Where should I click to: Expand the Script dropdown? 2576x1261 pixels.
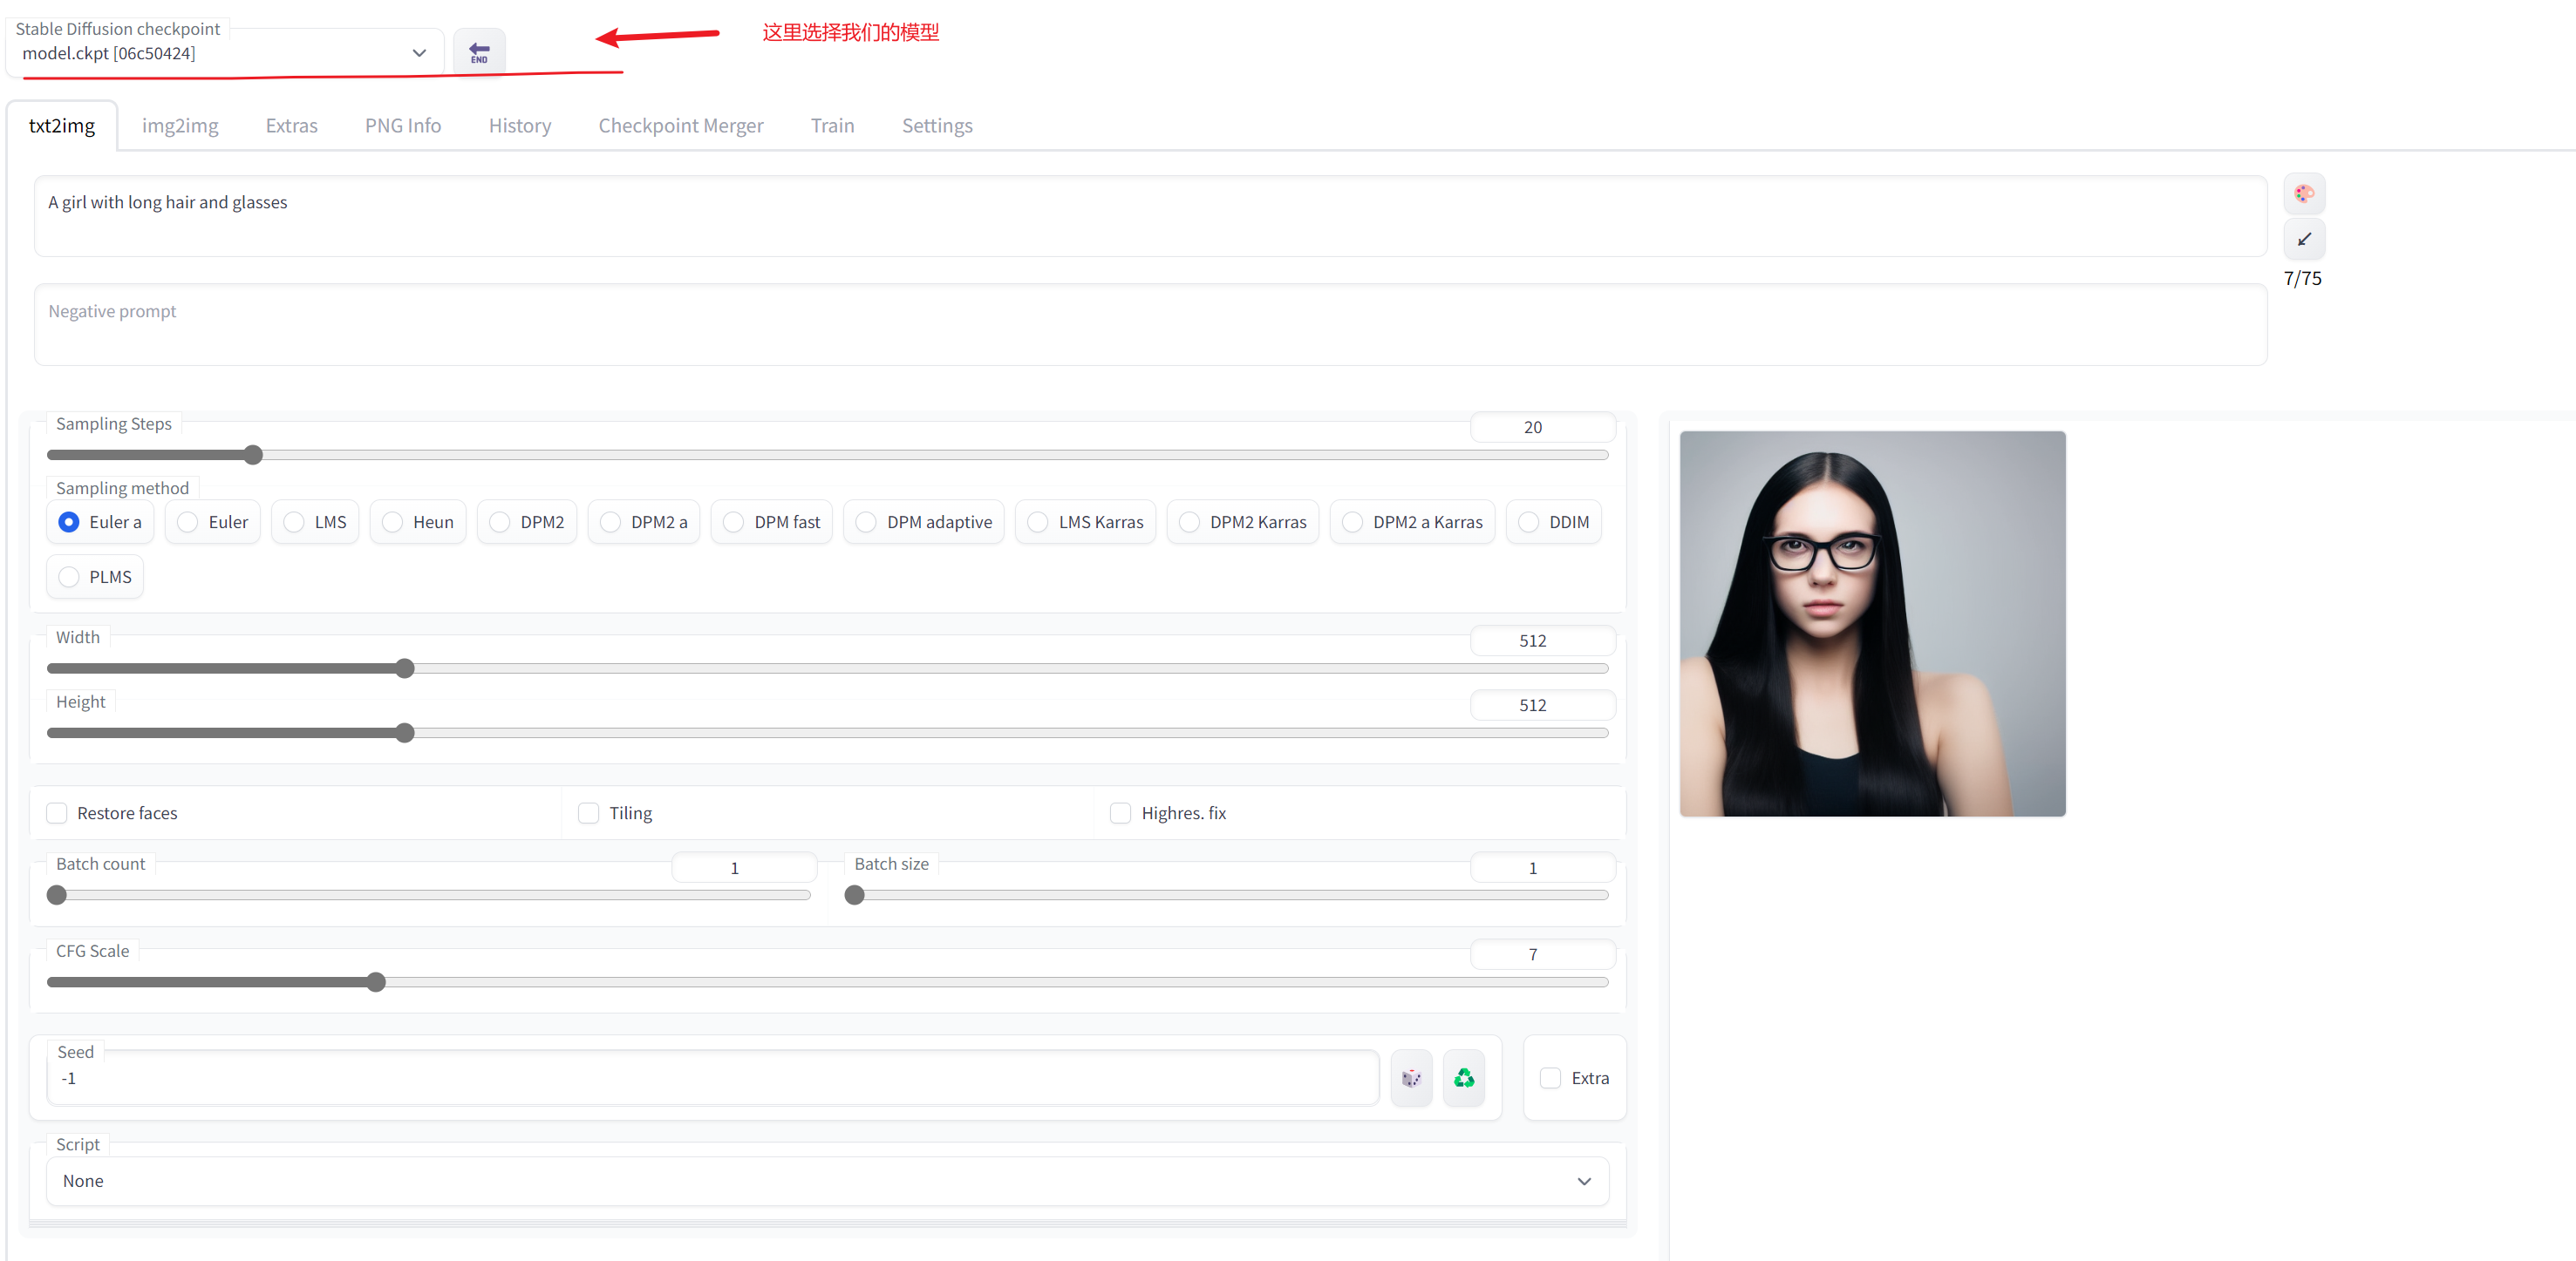pos(826,1181)
